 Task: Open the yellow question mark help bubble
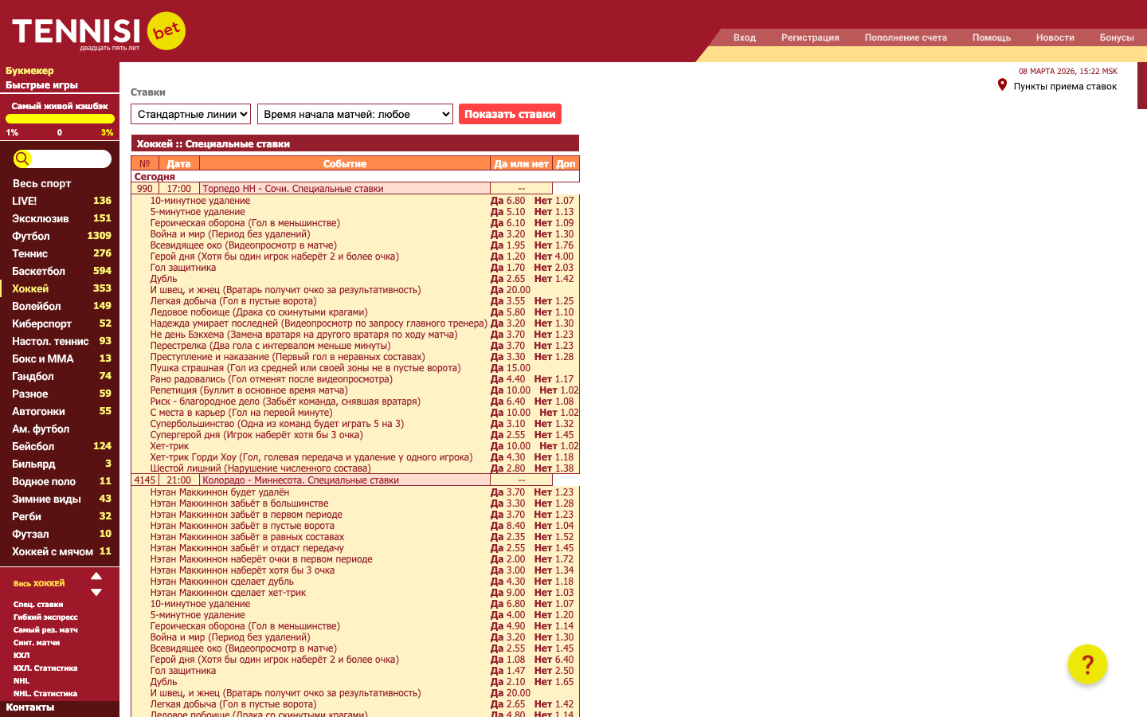pyautogui.click(x=1087, y=664)
